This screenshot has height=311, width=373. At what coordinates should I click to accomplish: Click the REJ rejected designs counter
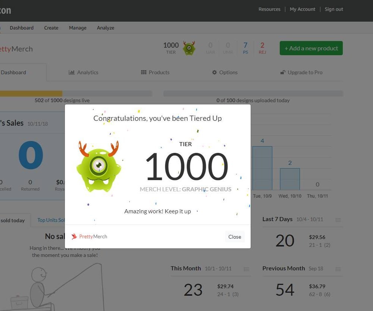(x=262, y=48)
